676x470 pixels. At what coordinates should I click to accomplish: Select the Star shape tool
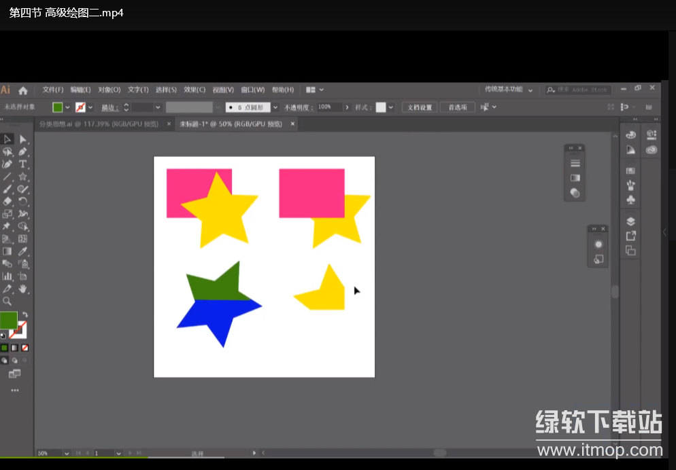pyautogui.click(x=23, y=177)
